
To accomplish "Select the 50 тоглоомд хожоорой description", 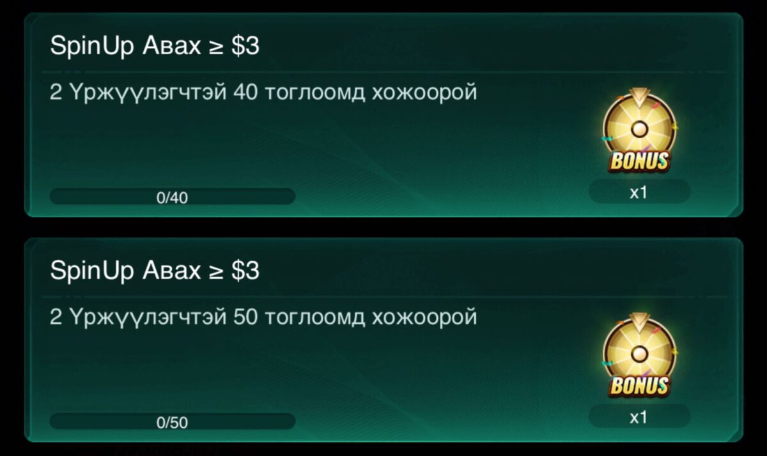I will 263,318.
